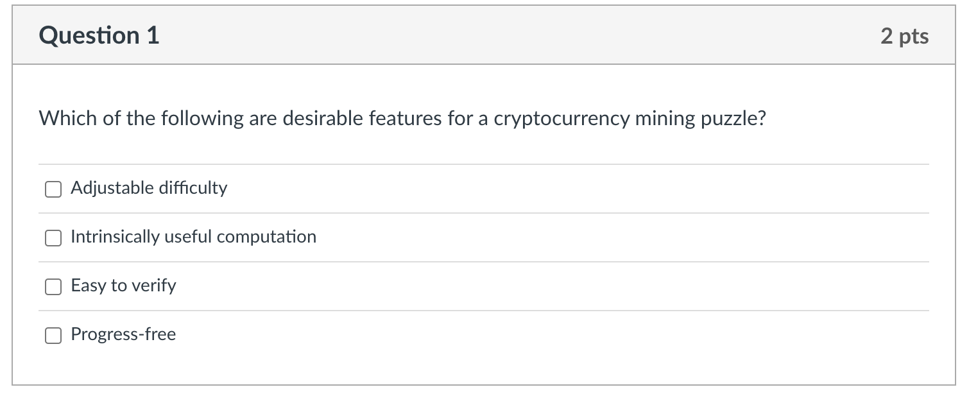
Task: Click the fourth answer row
Action: click(449, 334)
